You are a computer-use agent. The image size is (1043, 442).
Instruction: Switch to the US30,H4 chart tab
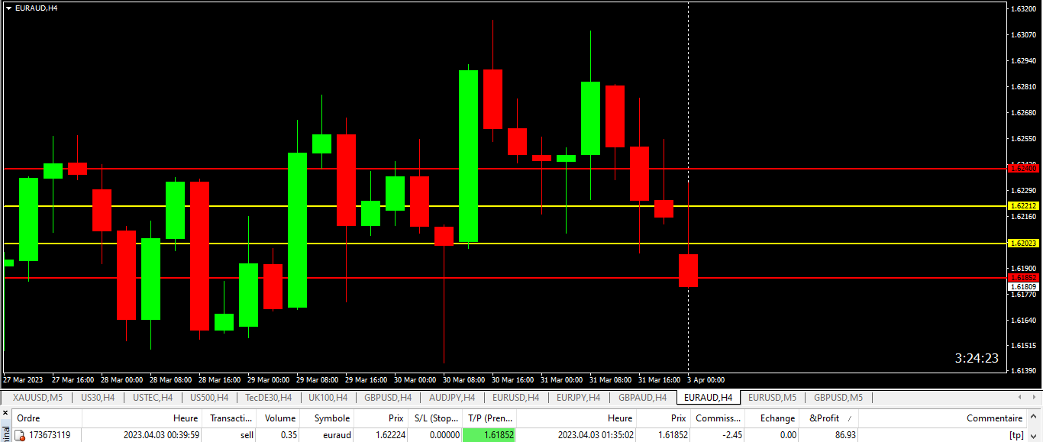[x=98, y=398]
